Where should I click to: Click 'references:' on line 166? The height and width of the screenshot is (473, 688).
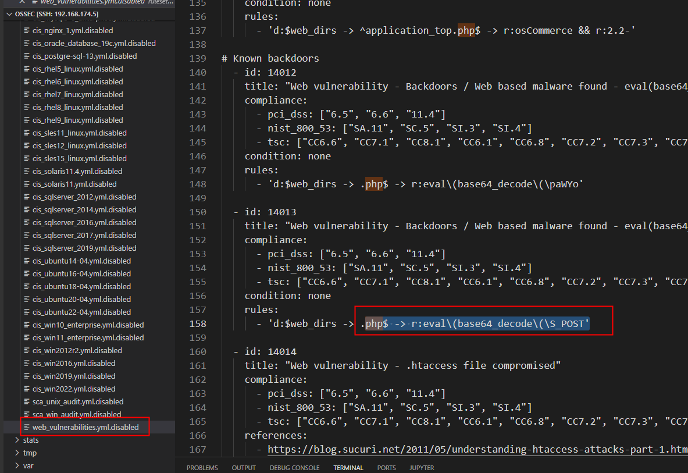click(276, 435)
